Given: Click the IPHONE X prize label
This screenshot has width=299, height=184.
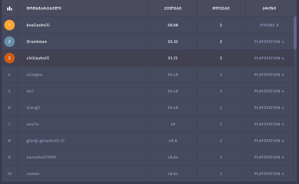Looking at the screenshot, I should 269,25.
